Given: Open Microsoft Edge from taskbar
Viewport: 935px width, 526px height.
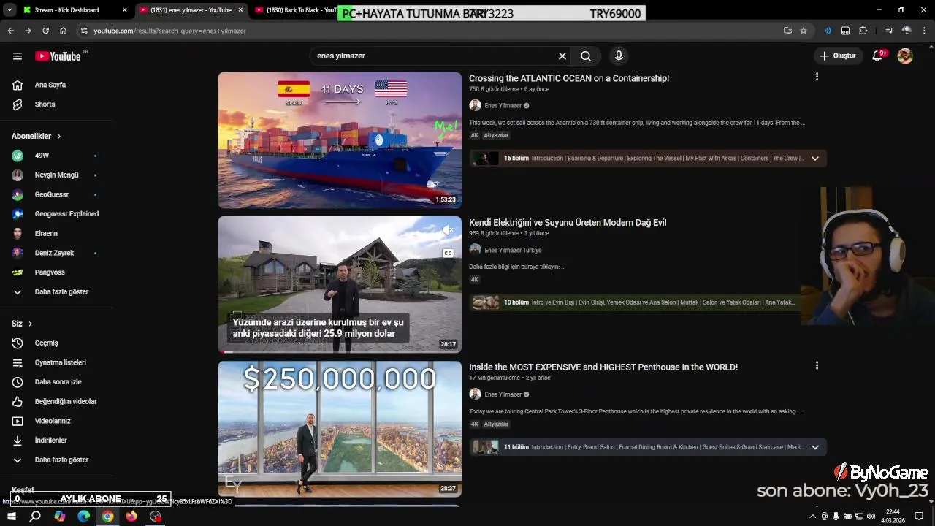Looking at the screenshot, I should [x=83, y=517].
